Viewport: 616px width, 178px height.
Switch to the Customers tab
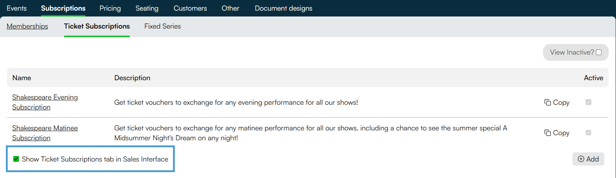(190, 8)
